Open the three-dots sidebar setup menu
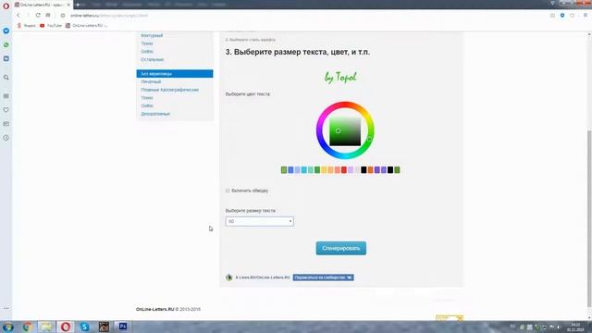Viewport: 592px width, 333px height. 6,308
